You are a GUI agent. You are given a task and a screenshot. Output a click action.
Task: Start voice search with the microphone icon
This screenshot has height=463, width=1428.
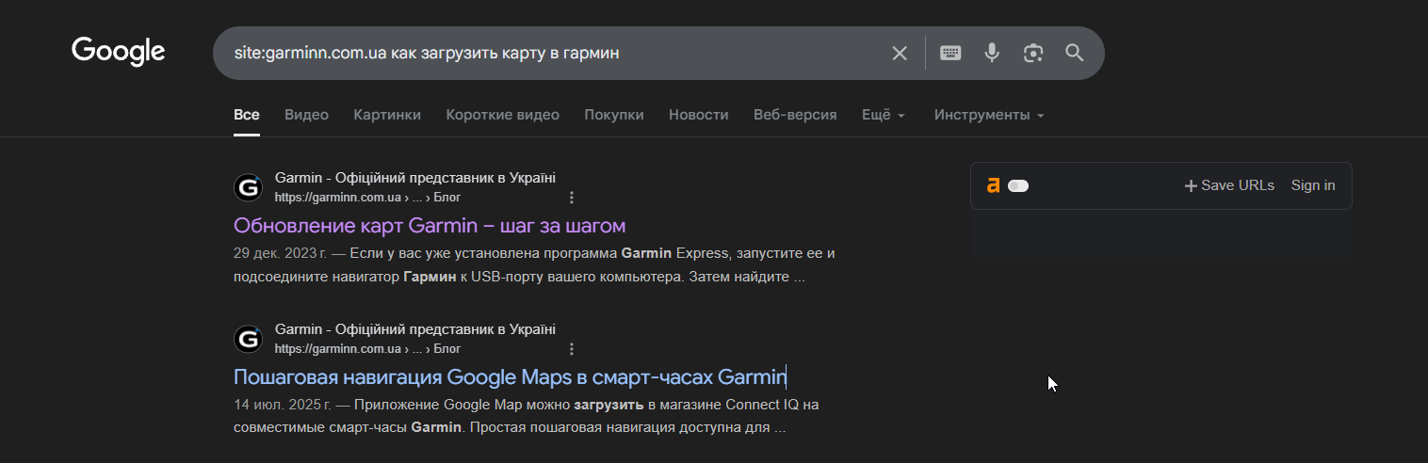point(992,53)
